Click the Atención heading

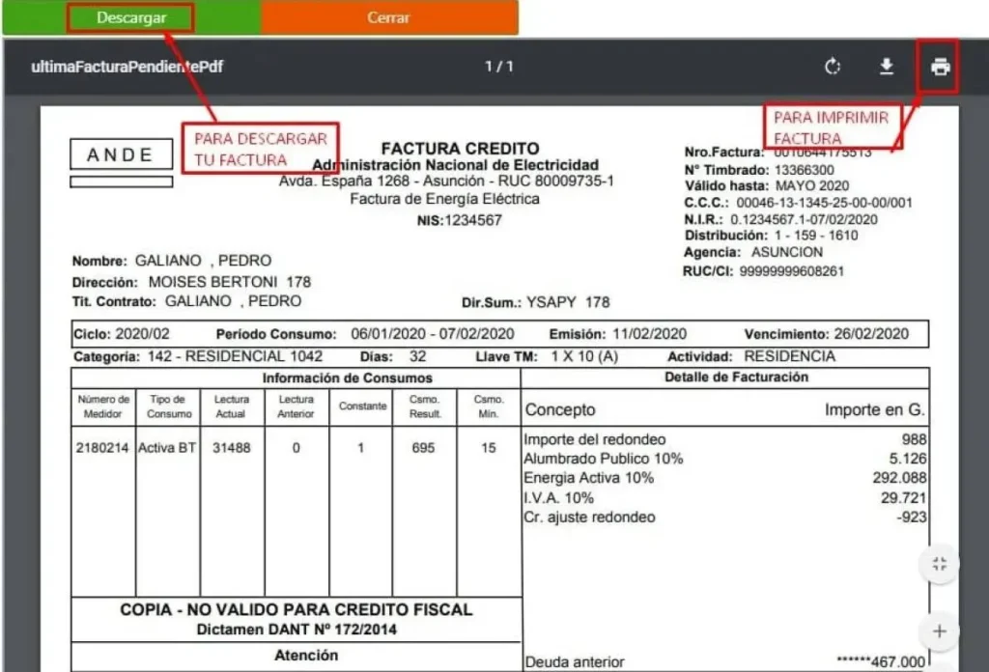coord(306,656)
